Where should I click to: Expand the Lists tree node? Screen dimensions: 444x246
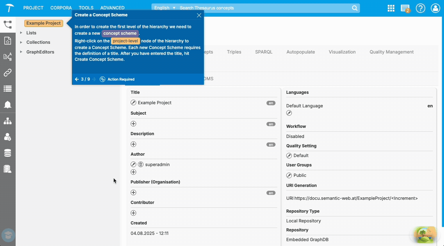(22, 33)
